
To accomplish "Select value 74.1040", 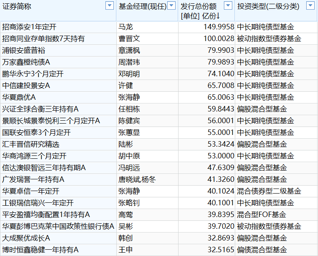I will [x=221, y=74].
